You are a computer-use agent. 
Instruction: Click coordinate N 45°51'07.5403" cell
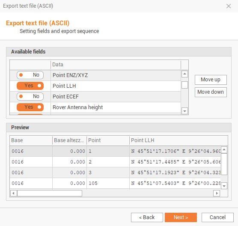pyautogui.click(x=175, y=183)
